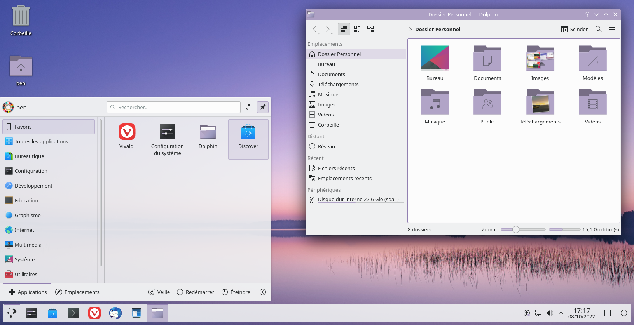Expand breadcrumb arrow before Dossier Personnel
The image size is (634, 325).
click(410, 29)
